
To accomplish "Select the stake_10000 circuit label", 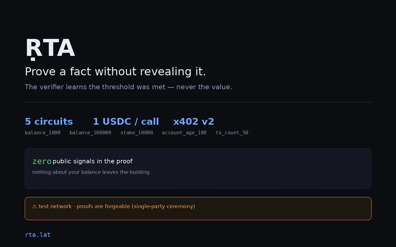I will (137, 133).
